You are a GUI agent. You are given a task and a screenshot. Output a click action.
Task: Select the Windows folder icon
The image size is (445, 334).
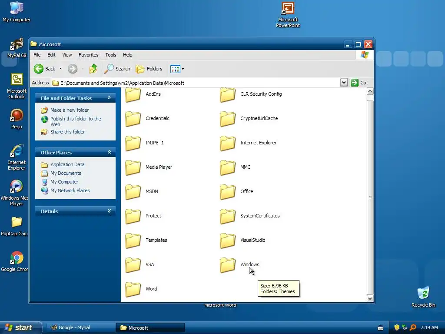click(x=228, y=265)
